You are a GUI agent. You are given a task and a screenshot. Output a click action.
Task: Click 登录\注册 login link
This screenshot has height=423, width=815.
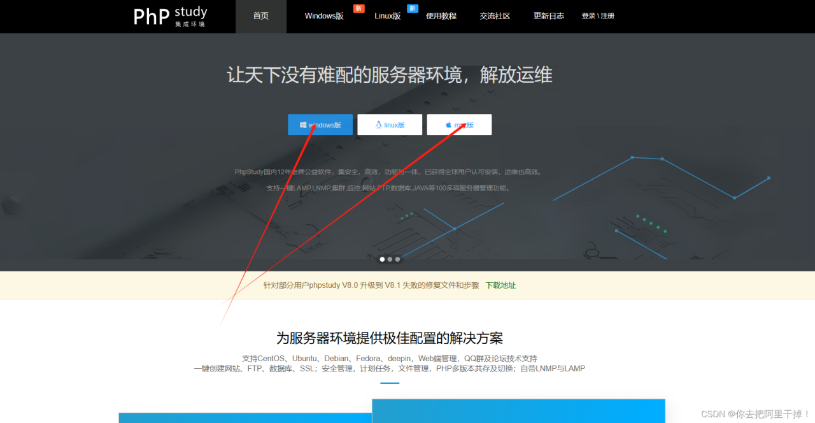tap(598, 16)
